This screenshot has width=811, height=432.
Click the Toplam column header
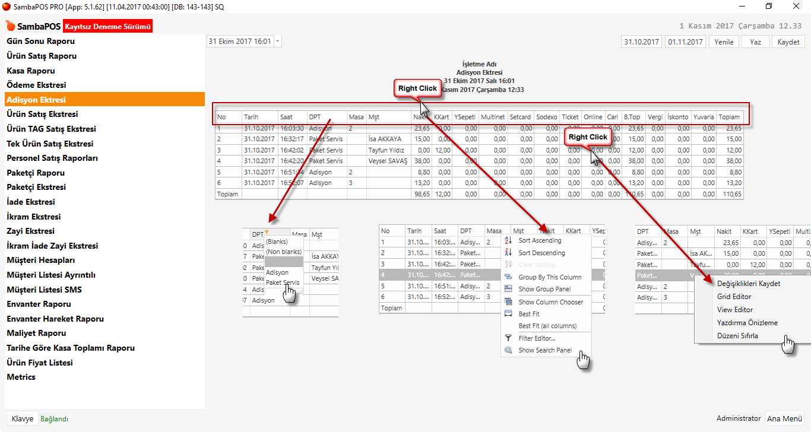pos(729,117)
